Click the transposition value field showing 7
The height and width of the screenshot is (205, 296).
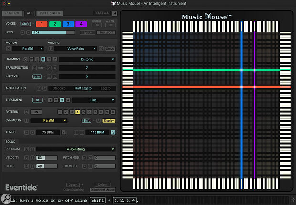pyautogui.click(x=87, y=68)
